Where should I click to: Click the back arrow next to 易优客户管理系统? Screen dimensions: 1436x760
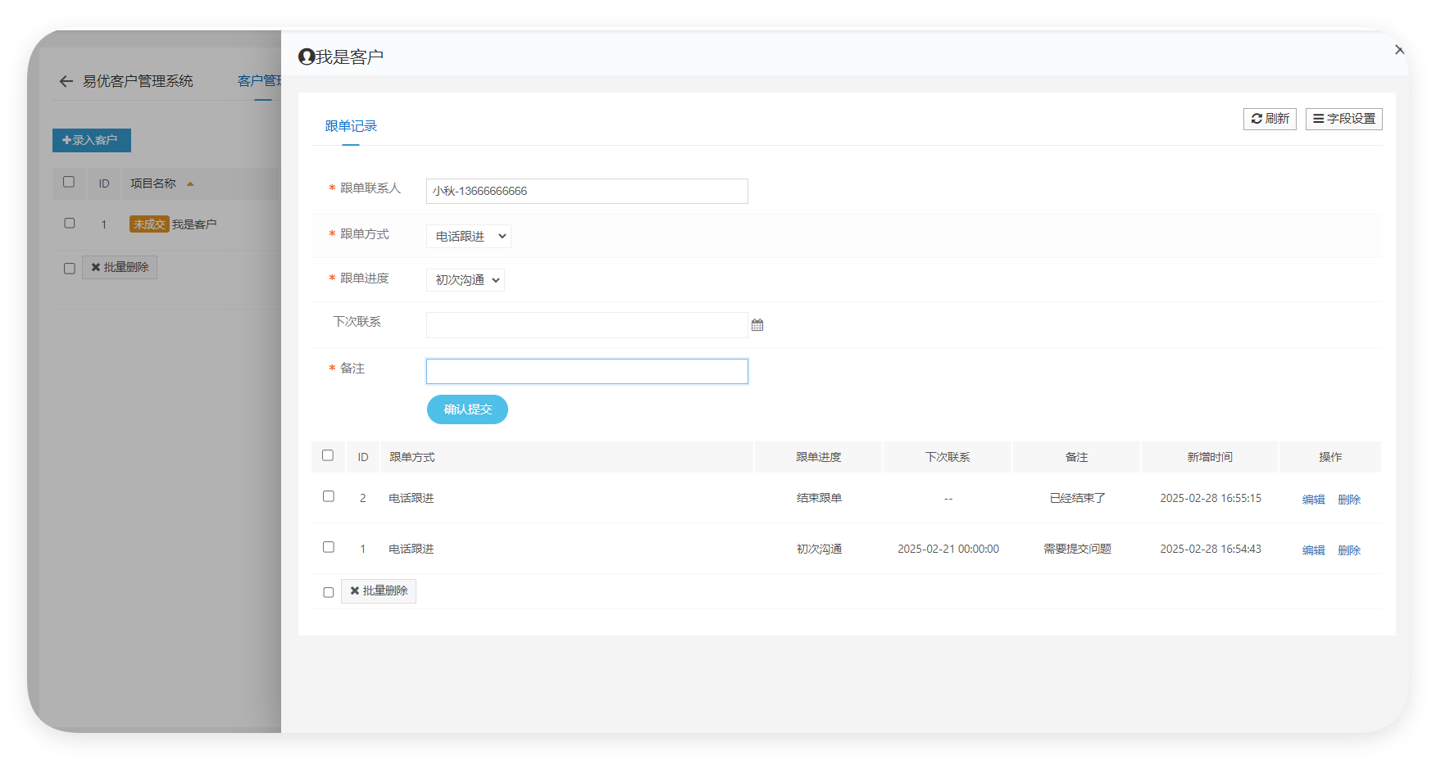pos(66,81)
